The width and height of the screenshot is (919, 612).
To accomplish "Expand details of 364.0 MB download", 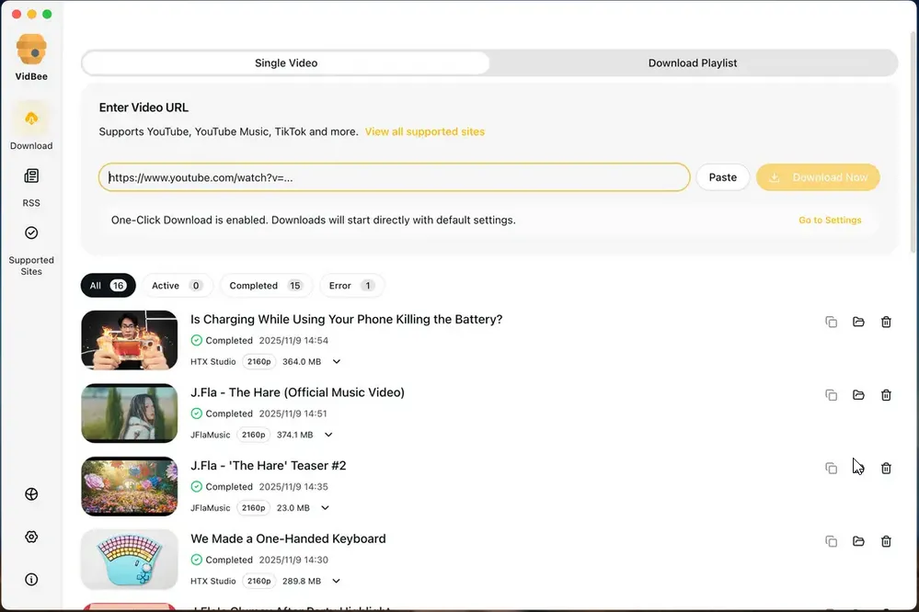I will (336, 362).
